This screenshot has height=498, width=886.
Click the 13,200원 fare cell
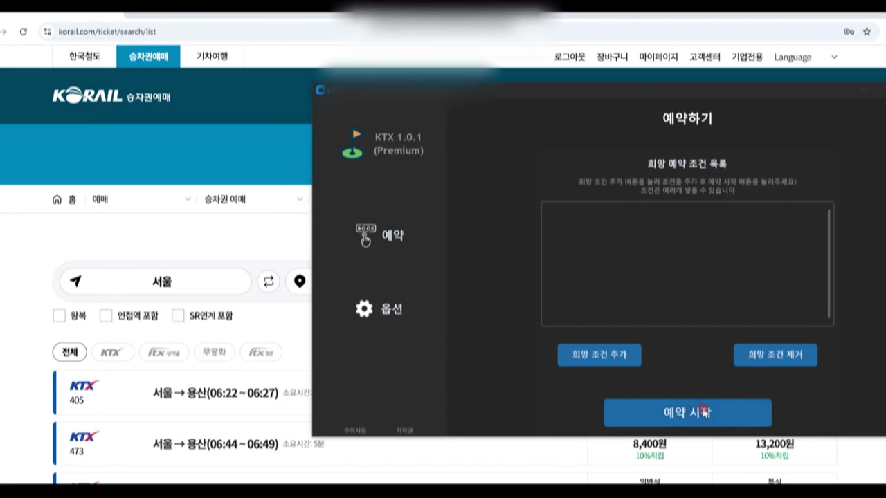point(774,449)
